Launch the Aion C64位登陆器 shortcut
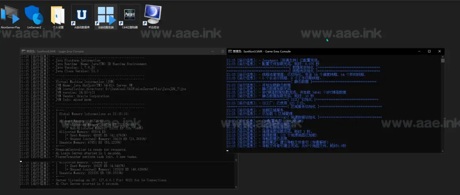The image size is (460, 195). click(x=129, y=16)
